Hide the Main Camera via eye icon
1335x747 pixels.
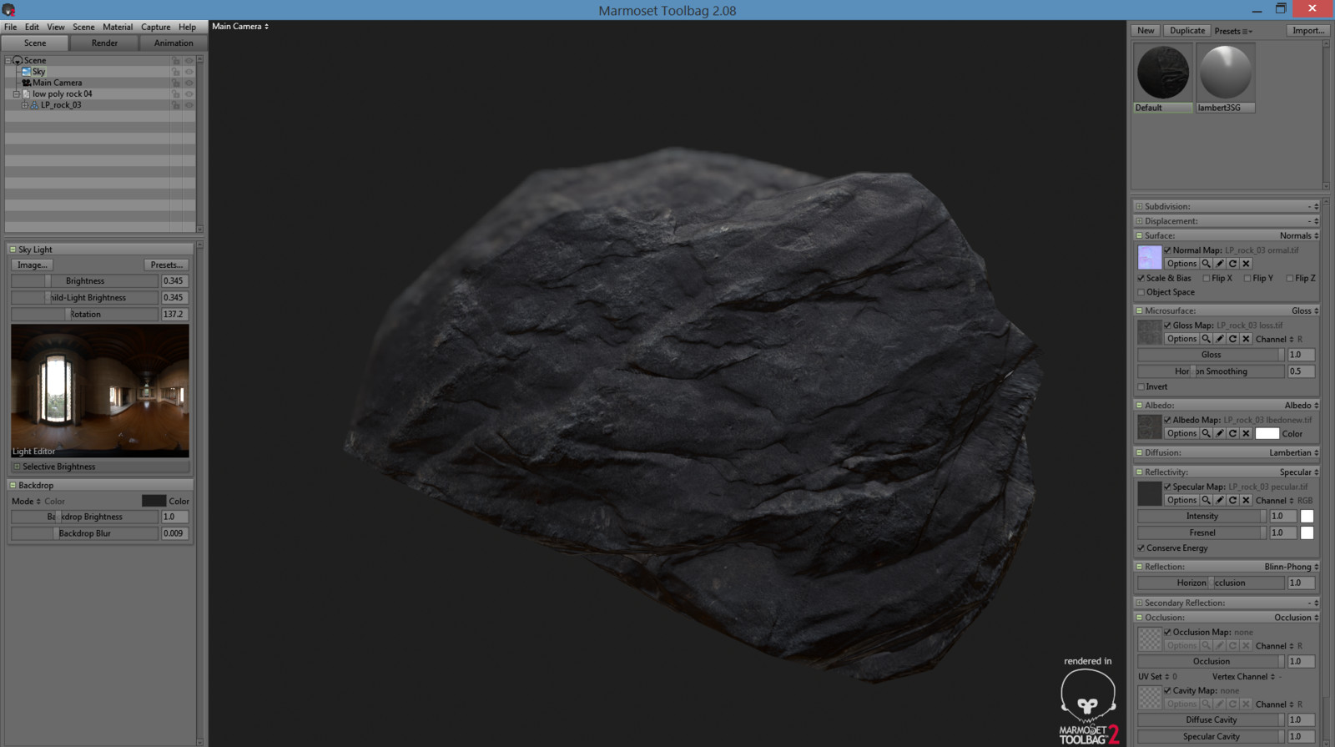tap(189, 83)
